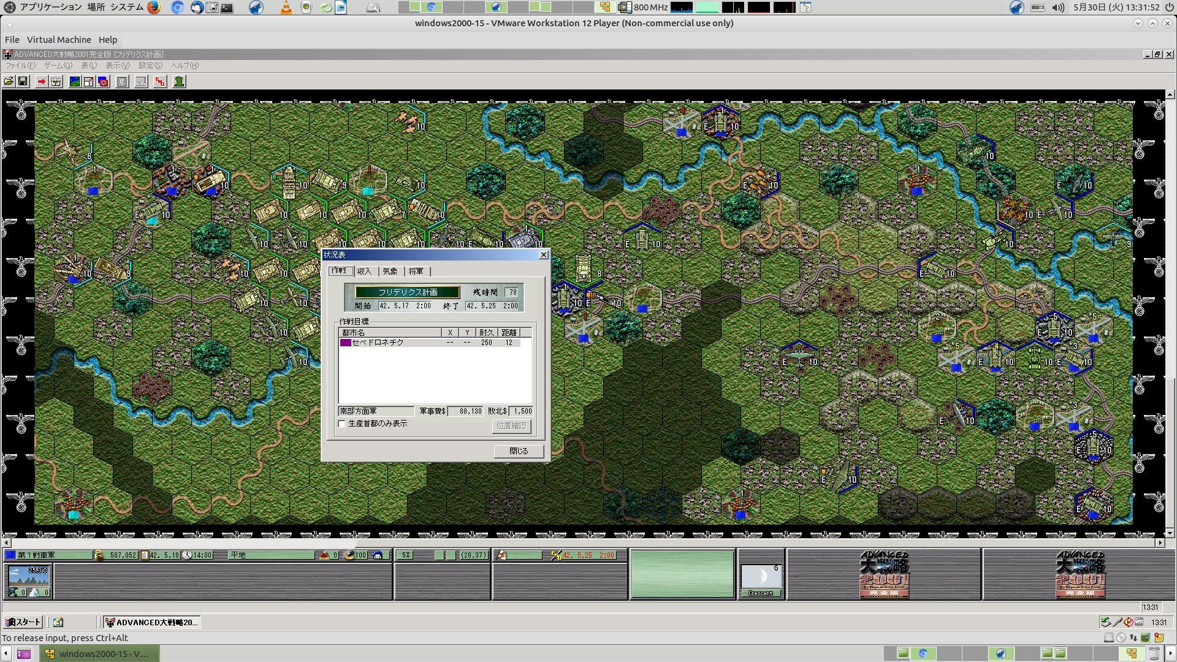Screen dimensions: 1177x662
Task: Open the grid table toolbar icon
Action: click(x=122, y=82)
